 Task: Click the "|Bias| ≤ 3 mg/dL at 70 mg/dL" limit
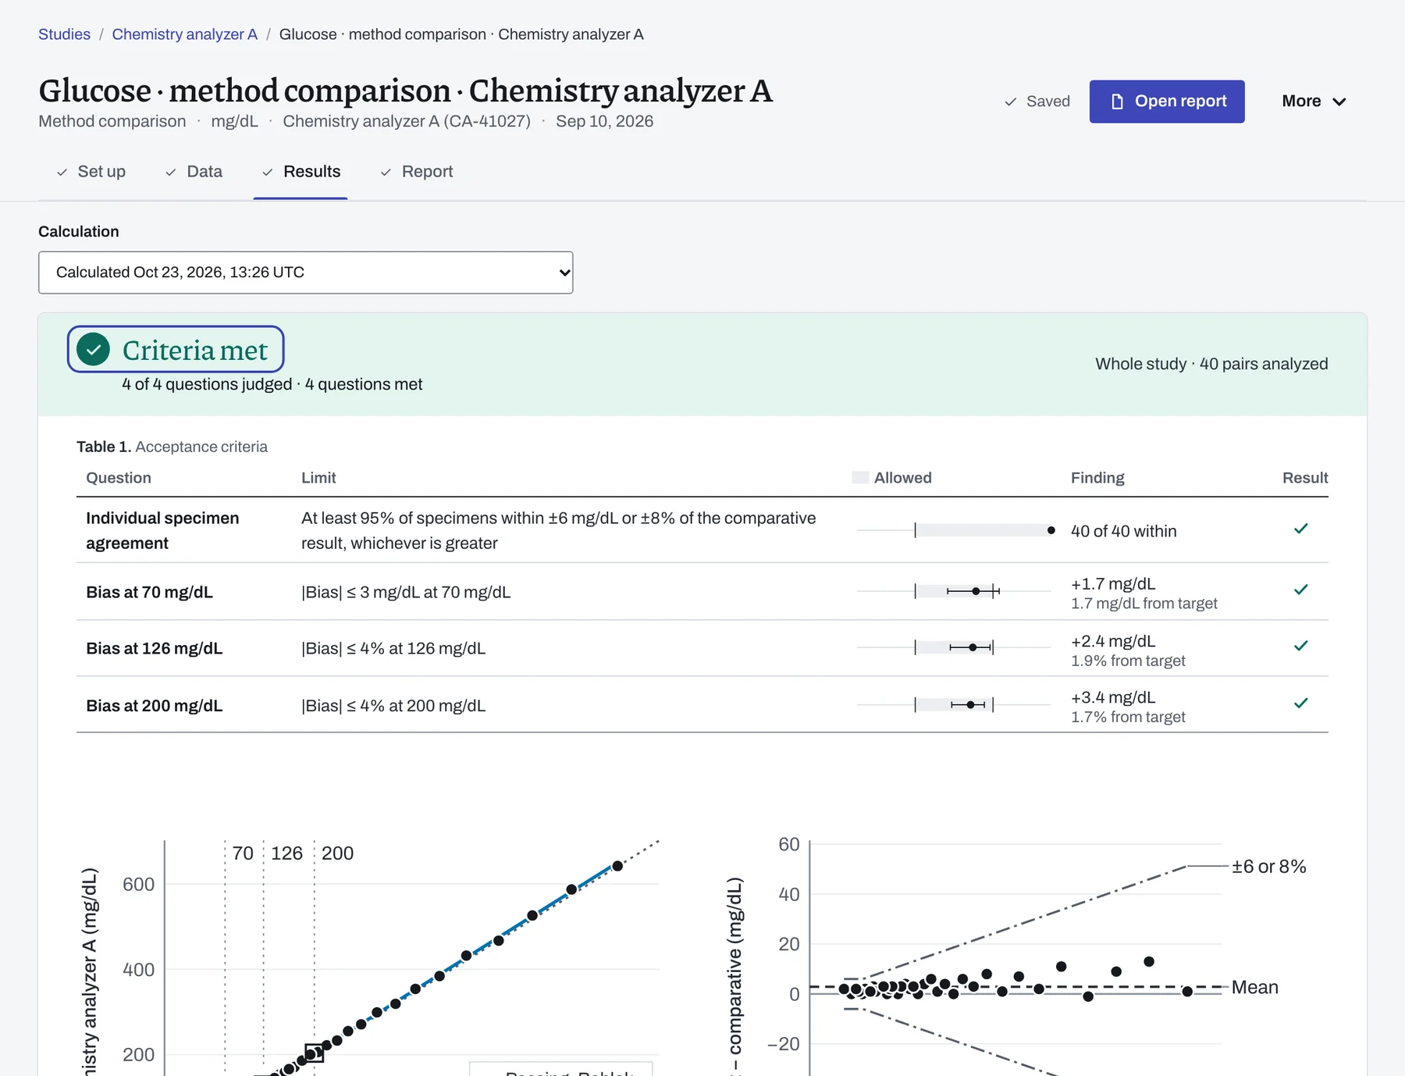tap(406, 592)
